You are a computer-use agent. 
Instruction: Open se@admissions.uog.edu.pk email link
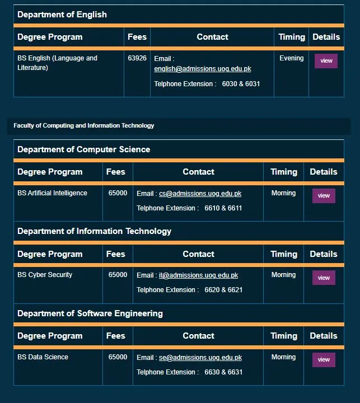click(200, 358)
